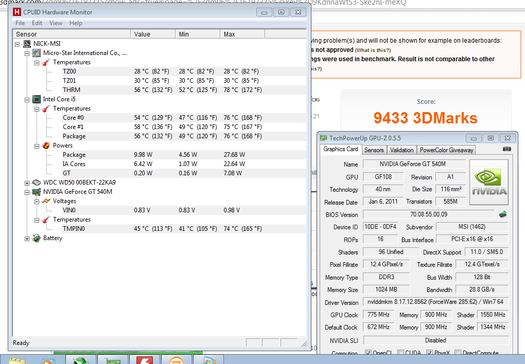Image resolution: width=525 pixels, height=364 pixels.
Task: Click the Battery icon in sensor tree
Action: [37, 238]
